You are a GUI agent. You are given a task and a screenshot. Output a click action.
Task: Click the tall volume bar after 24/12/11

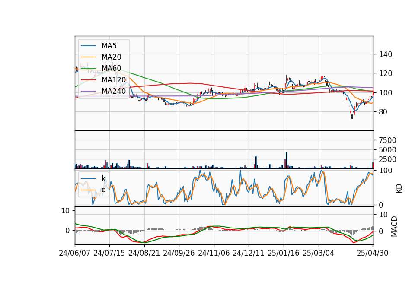(x=256, y=162)
